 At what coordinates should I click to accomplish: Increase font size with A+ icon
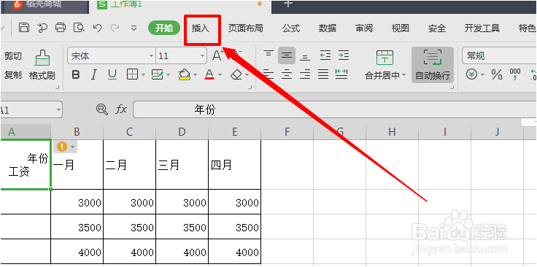point(218,55)
